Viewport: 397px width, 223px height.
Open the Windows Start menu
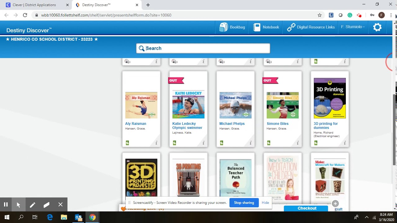(7, 217)
